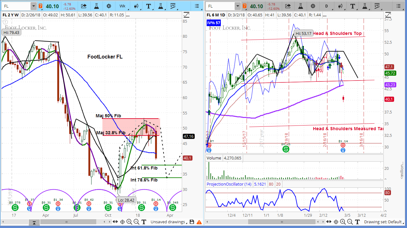Open right chart symbol dropdown arrow
This screenshot has height=228, width=407.
pyautogui.click(x=238, y=6)
